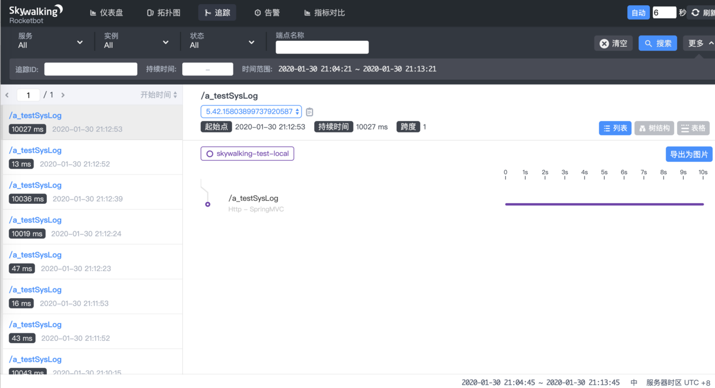Viewport: 715px width, 388px height.
Task: Expand the 状态 status dropdown
Action: [x=222, y=41]
